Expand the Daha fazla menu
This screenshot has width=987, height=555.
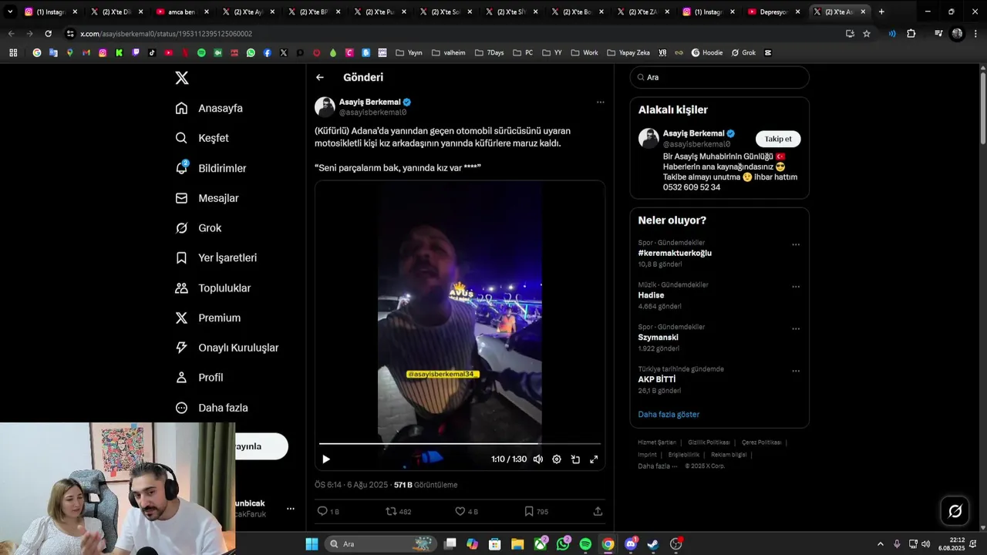pos(211,408)
